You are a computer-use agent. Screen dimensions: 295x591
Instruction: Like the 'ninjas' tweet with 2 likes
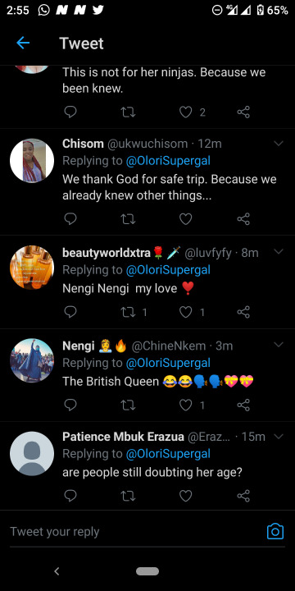(185, 112)
